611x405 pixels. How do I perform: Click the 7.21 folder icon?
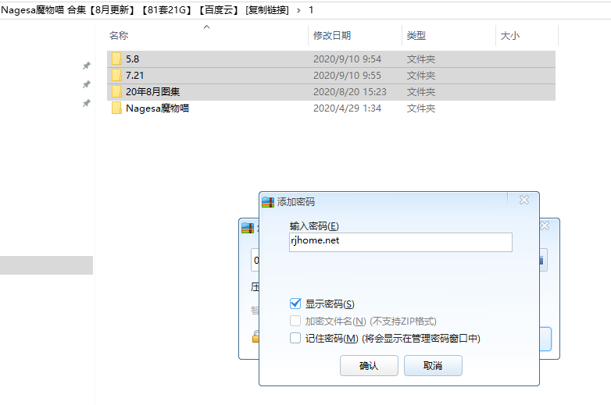pos(116,76)
